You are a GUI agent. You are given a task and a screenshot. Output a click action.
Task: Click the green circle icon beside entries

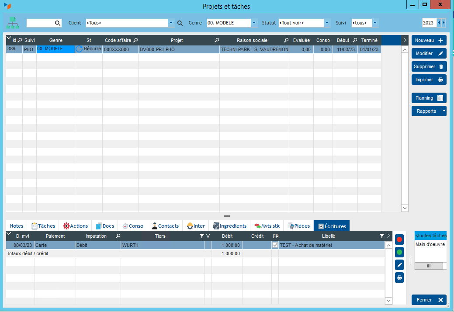tap(399, 252)
